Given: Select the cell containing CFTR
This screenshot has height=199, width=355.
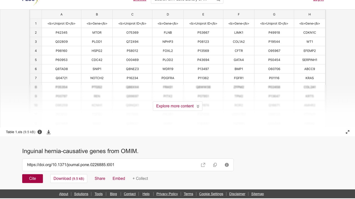Looking at the screenshot, I should click(x=239, y=51).
